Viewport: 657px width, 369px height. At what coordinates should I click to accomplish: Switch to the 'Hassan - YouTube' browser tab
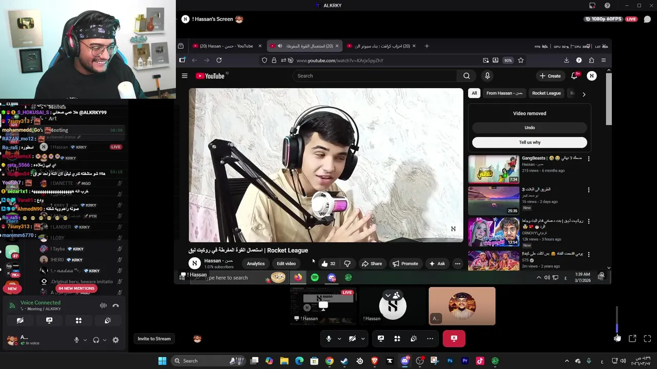226,46
